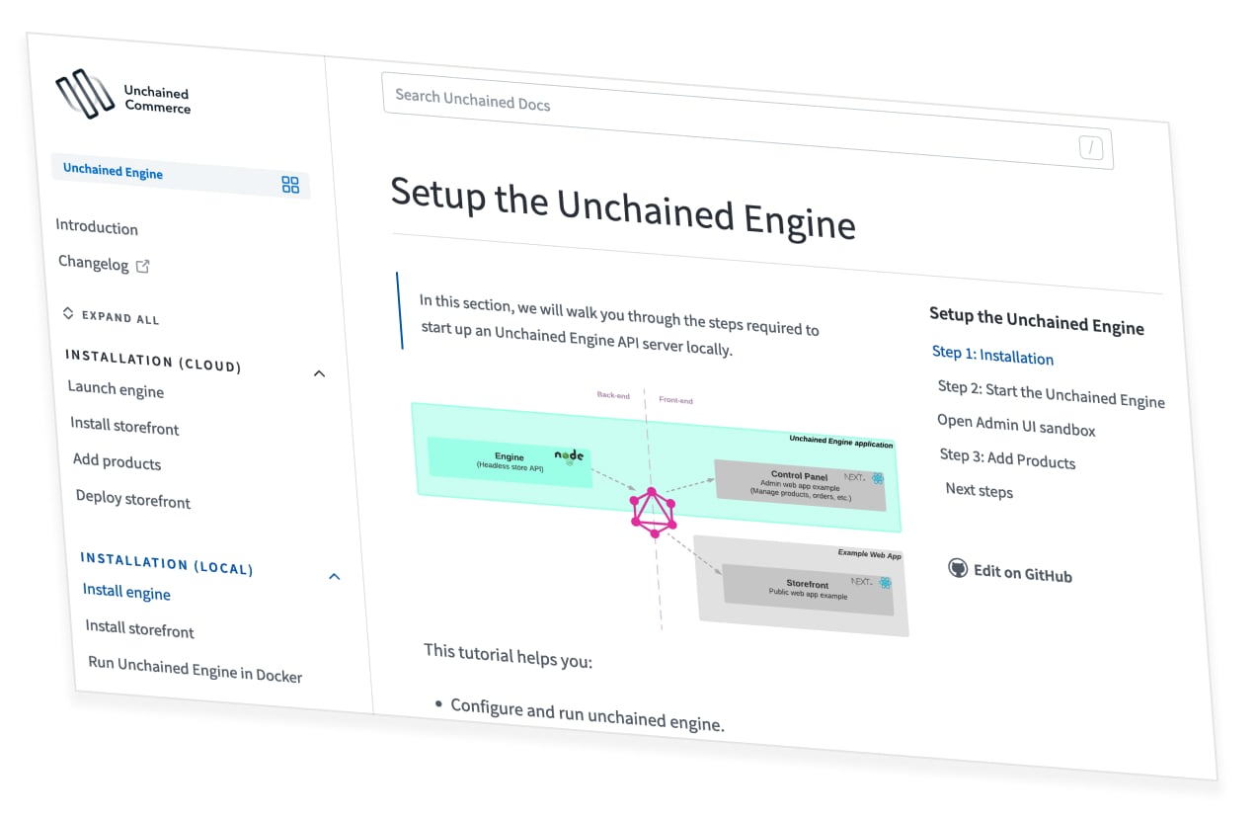The width and height of the screenshot is (1257, 819).
Task: Click the Node.js logo in the Engine box
Action: coord(567,455)
